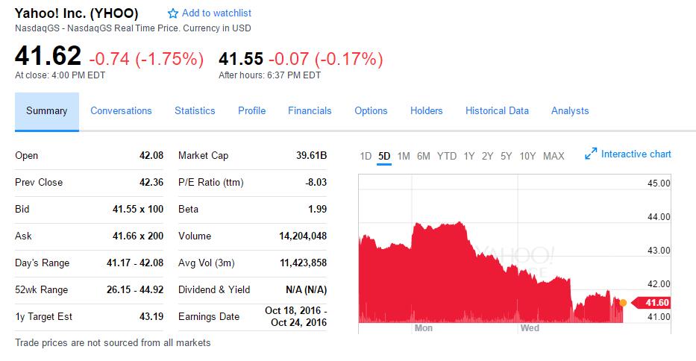
Task: Click the Summary tab
Action: pyautogui.click(x=47, y=111)
